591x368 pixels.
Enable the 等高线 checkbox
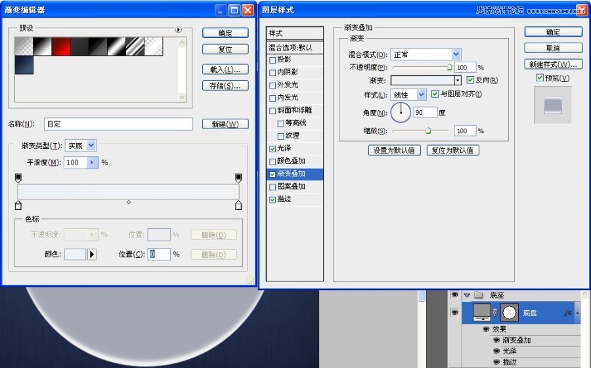pos(280,123)
